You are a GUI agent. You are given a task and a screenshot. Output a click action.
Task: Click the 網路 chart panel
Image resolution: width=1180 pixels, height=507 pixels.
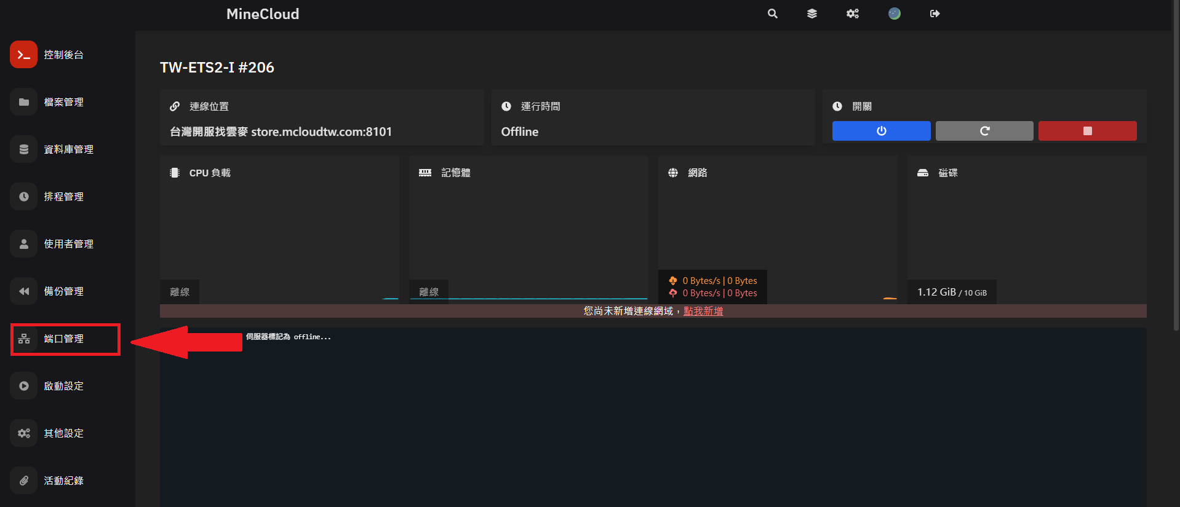[x=778, y=230]
